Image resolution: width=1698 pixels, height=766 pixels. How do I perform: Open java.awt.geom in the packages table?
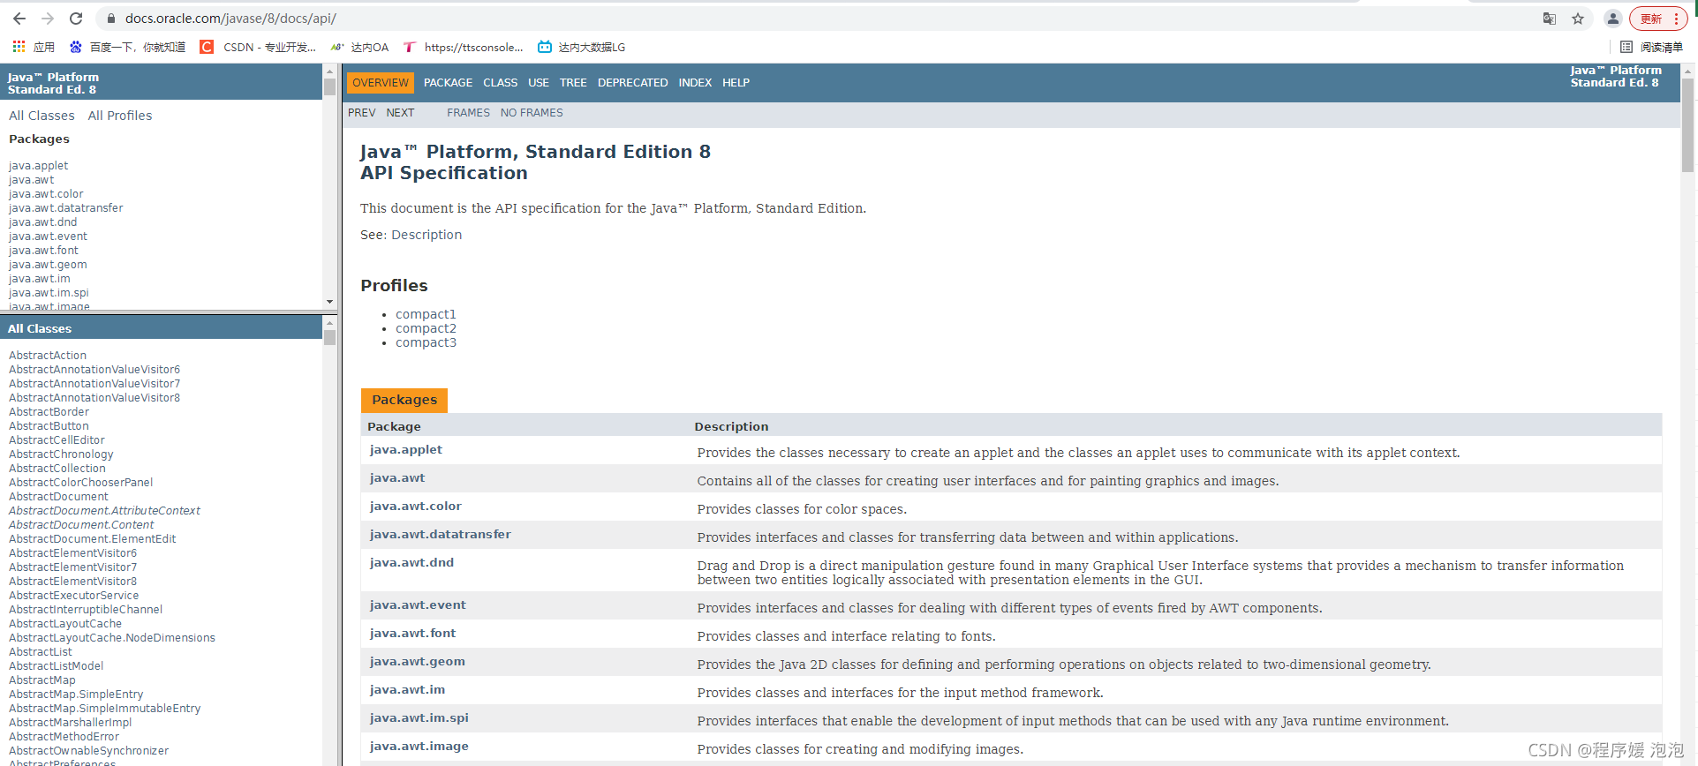(417, 661)
